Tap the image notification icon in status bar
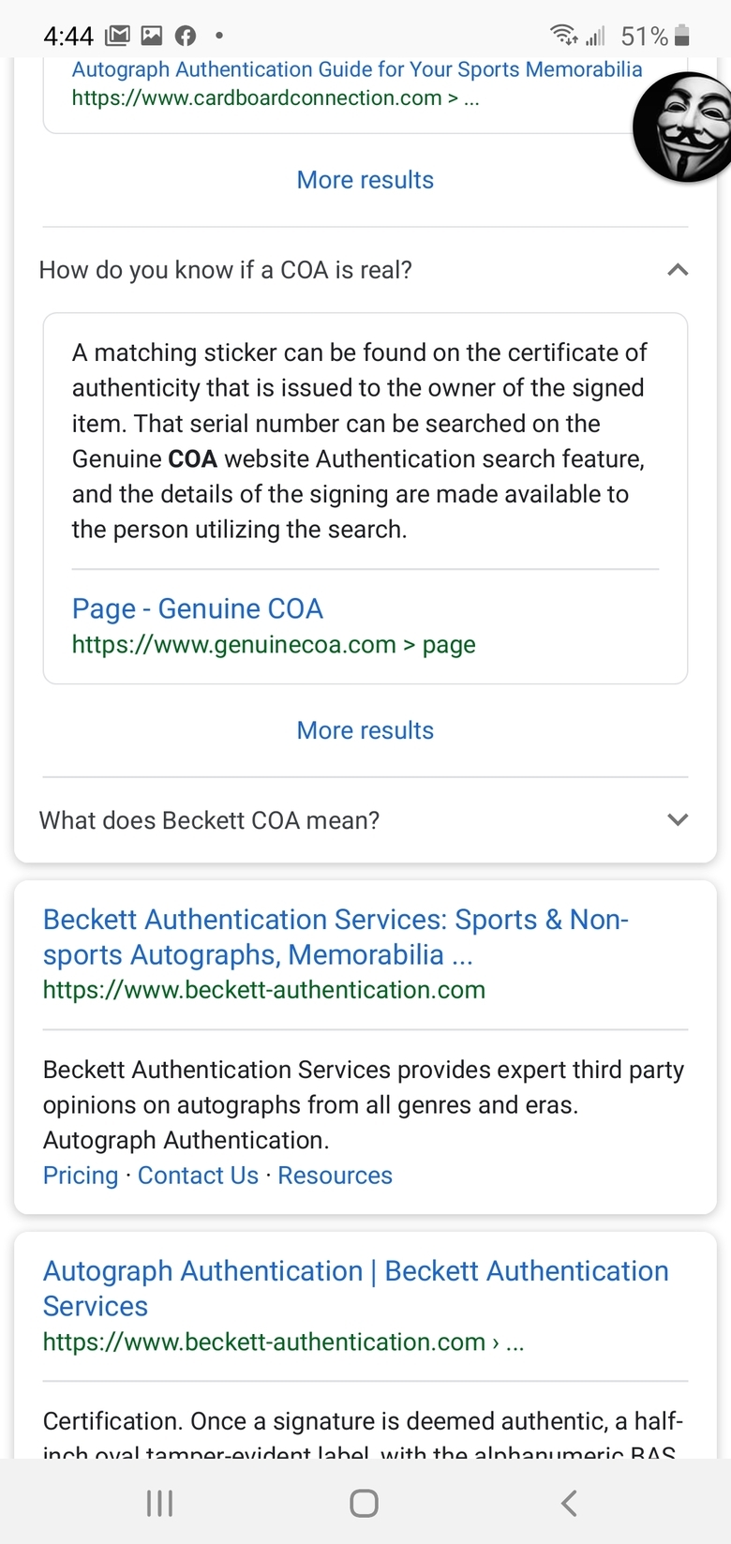Image resolution: width=731 pixels, height=1544 pixels. (x=151, y=37)
